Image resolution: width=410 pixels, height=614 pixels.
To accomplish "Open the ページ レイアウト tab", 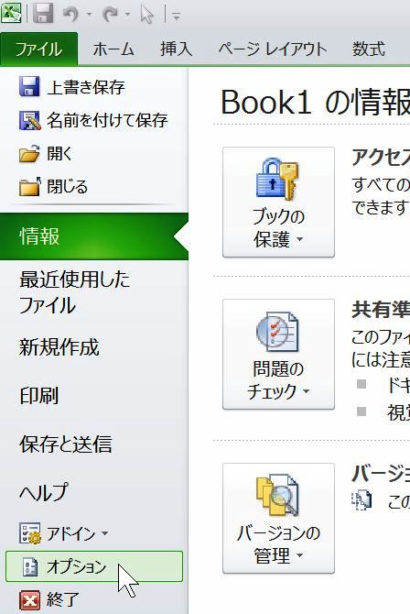I will [273, 49].
